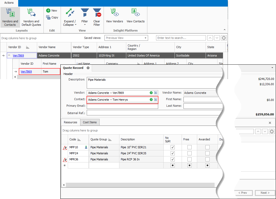This screenshot has height=199, width=276.
Task: Open the Saved views dropdown
Action: (x=145, y=38)
